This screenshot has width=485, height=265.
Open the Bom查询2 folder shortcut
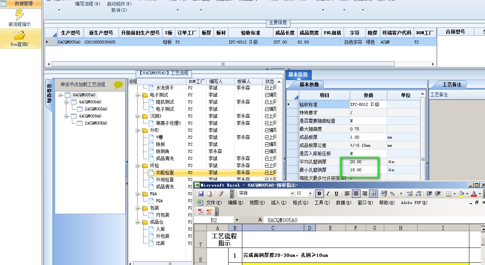19,39
